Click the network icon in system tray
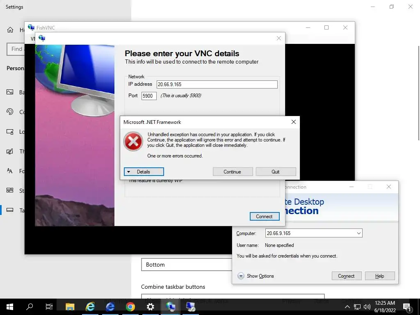The height and width of the screenshot is (315, 420). (x=357, y=307)
